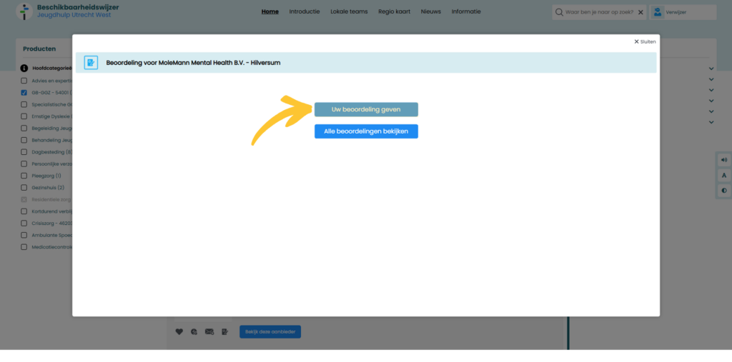The height and width of the screenshot is (362, 732).
Task: Check the Pleegzorg (1) checkbox
Action: click(24, 176)
